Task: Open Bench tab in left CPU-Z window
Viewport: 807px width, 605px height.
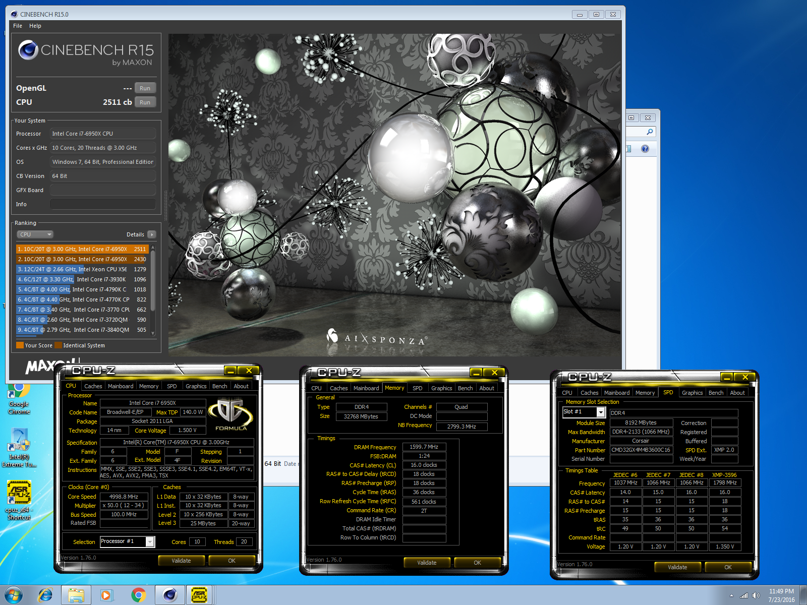Action: tap(220, 386)
